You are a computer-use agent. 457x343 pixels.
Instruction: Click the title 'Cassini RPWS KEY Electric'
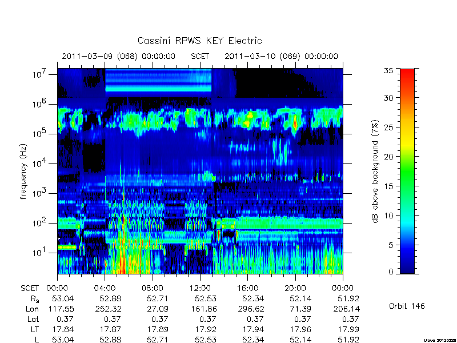(x=199, y=41)
